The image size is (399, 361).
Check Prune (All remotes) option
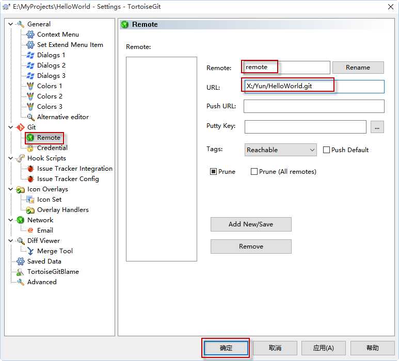pyautogui.click(x=254, y=172)
